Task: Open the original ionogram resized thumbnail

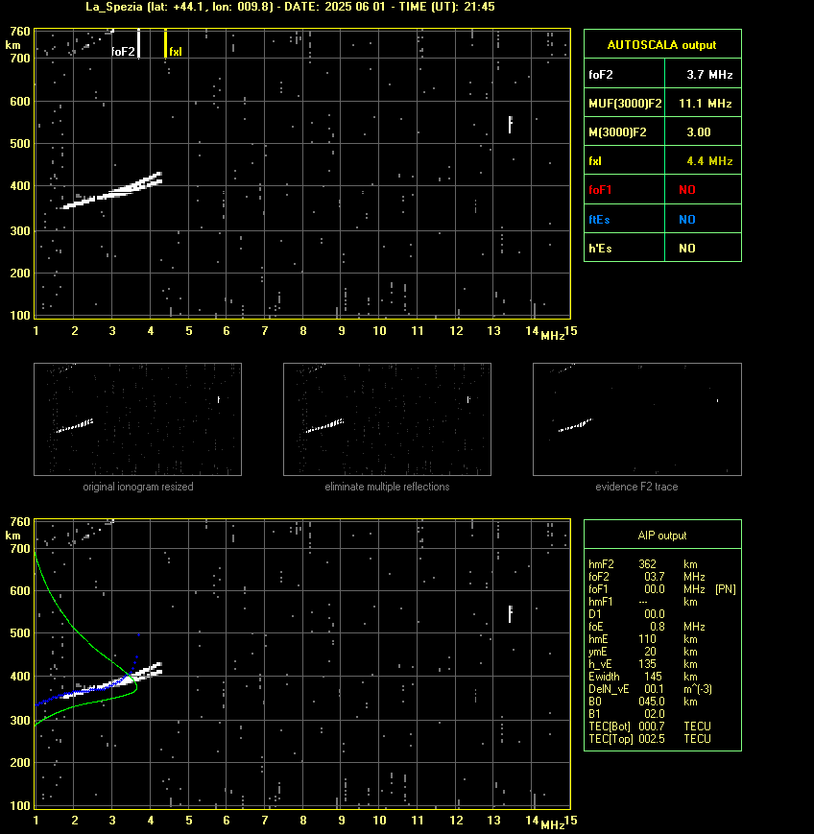Action: 138,419
